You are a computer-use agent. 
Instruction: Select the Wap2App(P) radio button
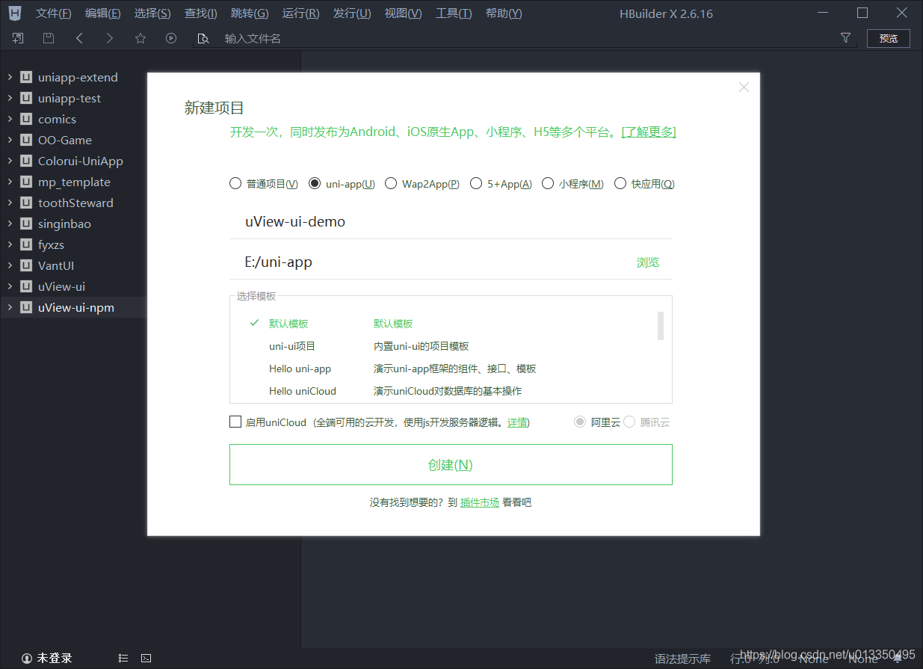pos(391,183)
